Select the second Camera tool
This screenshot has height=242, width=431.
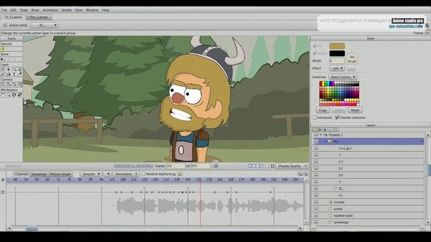coord(9,85)
